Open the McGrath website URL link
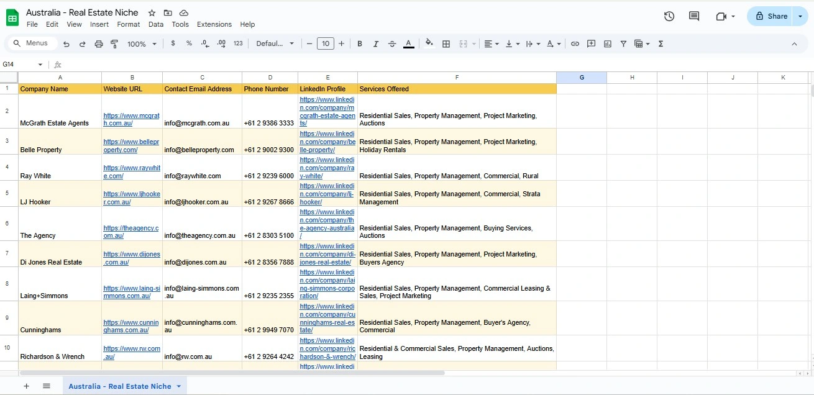 132,119
